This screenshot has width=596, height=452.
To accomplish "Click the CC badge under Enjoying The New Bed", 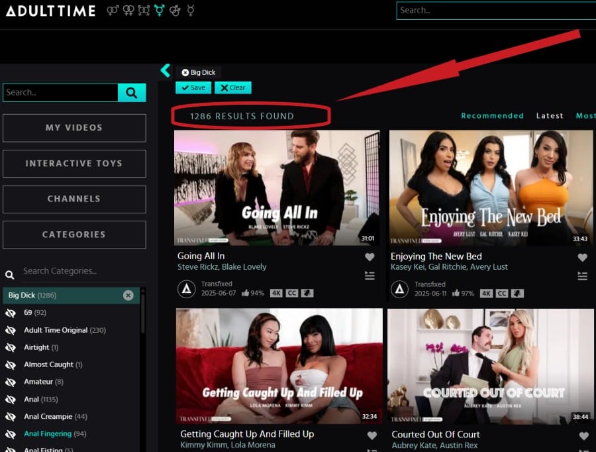I will point(501,294).
